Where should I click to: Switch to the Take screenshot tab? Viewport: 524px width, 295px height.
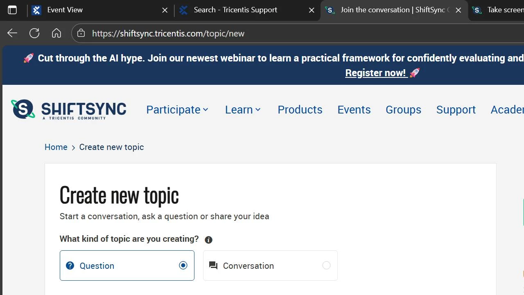coord(497,10)
